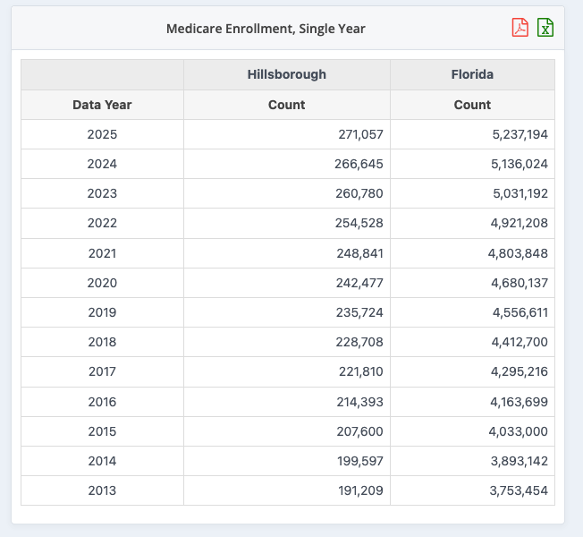Click the Data Year column header
The height and width of the screenshot is (537, 583).
tap(102, 105)
